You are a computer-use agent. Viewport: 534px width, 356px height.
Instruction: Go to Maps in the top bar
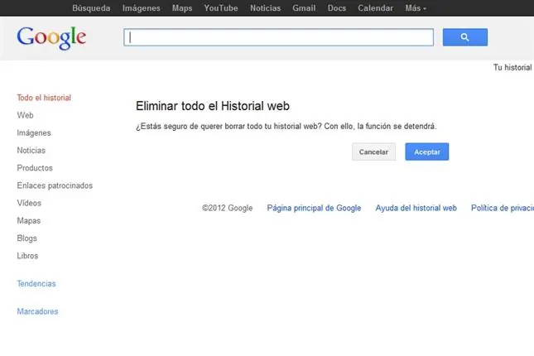point(182,7)
